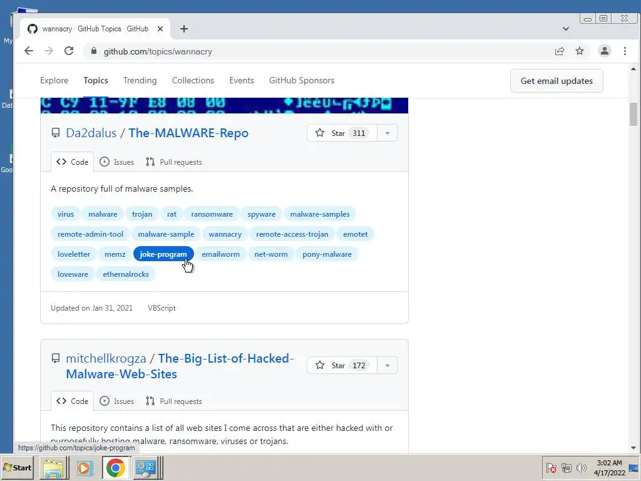Open a new tab with plus icon
This screenshot has width=641, height=481.
[184, 29]
